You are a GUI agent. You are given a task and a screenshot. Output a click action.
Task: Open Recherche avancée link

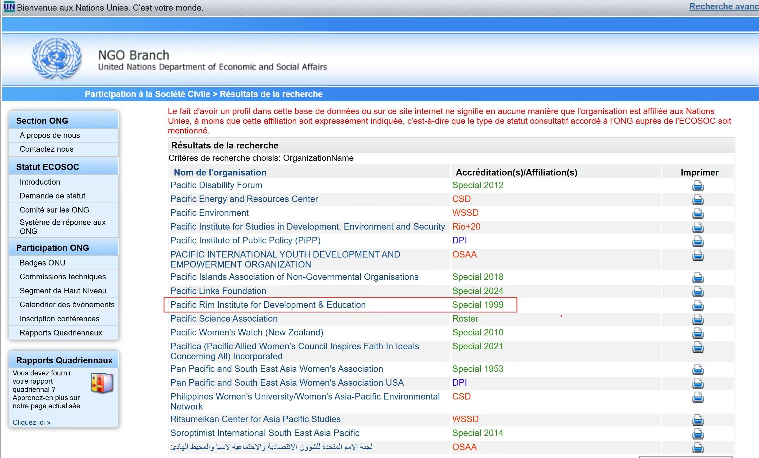coord(724,6)
